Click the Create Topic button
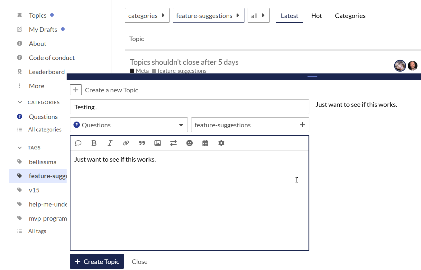Viewport: 421px width, 270px height. pos(97,261)
